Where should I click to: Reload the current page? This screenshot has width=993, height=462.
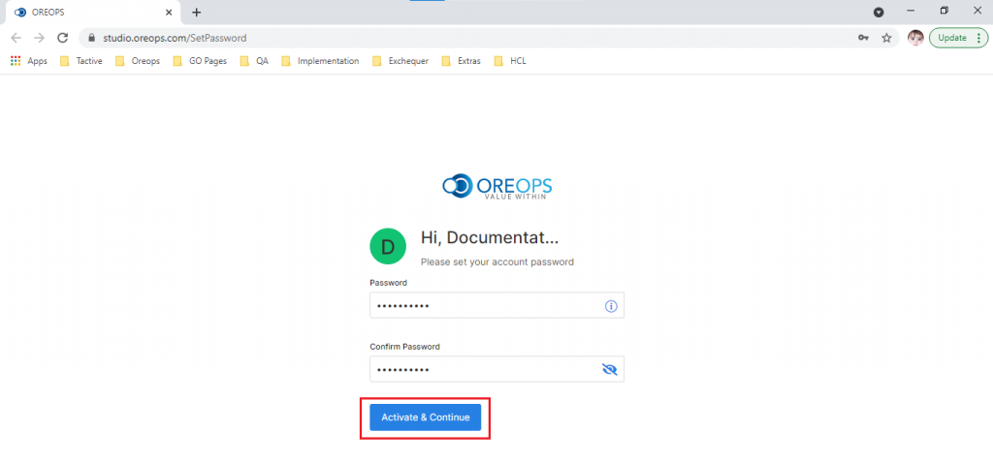click(63, 38)
